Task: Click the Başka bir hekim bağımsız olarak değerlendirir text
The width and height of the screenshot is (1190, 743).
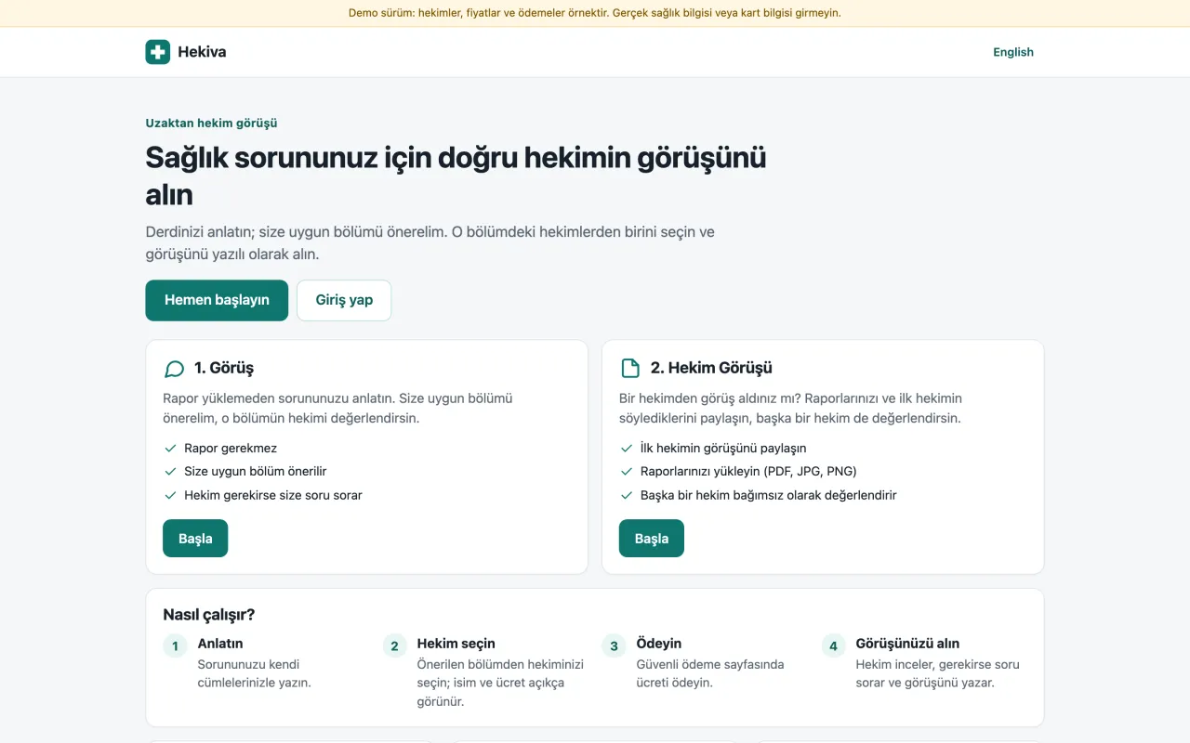Action: point(769,495)
